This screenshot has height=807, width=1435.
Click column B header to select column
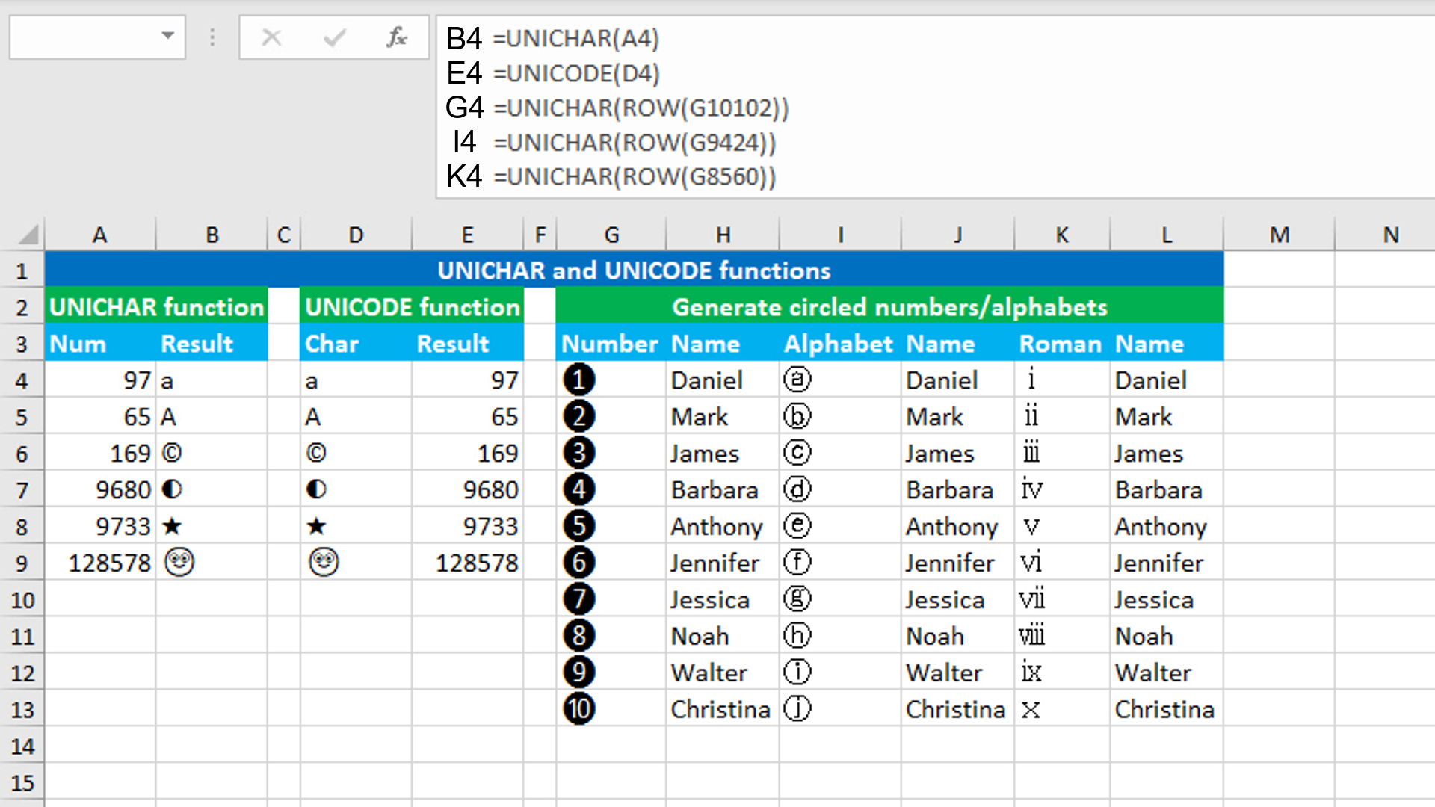tap(211, 234)
